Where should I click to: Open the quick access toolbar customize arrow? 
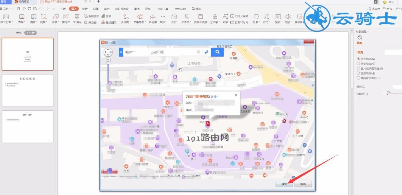(54, 9)
